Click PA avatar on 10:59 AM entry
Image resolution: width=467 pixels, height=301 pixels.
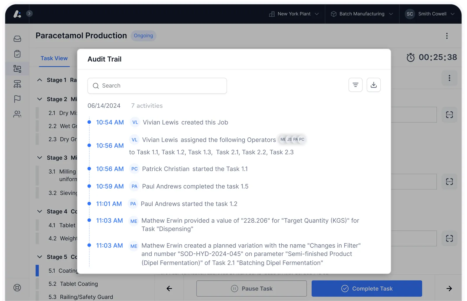point(134,186)
